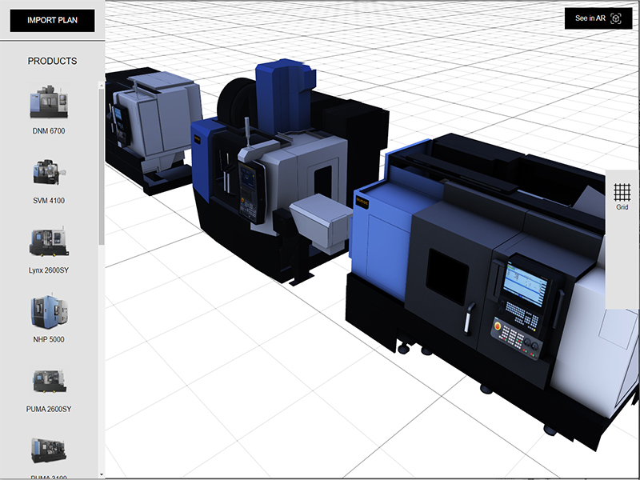640x480 pixels.
Task: Select the last product thumbnail below PUMA 2600SY
Action: point(49,450)
